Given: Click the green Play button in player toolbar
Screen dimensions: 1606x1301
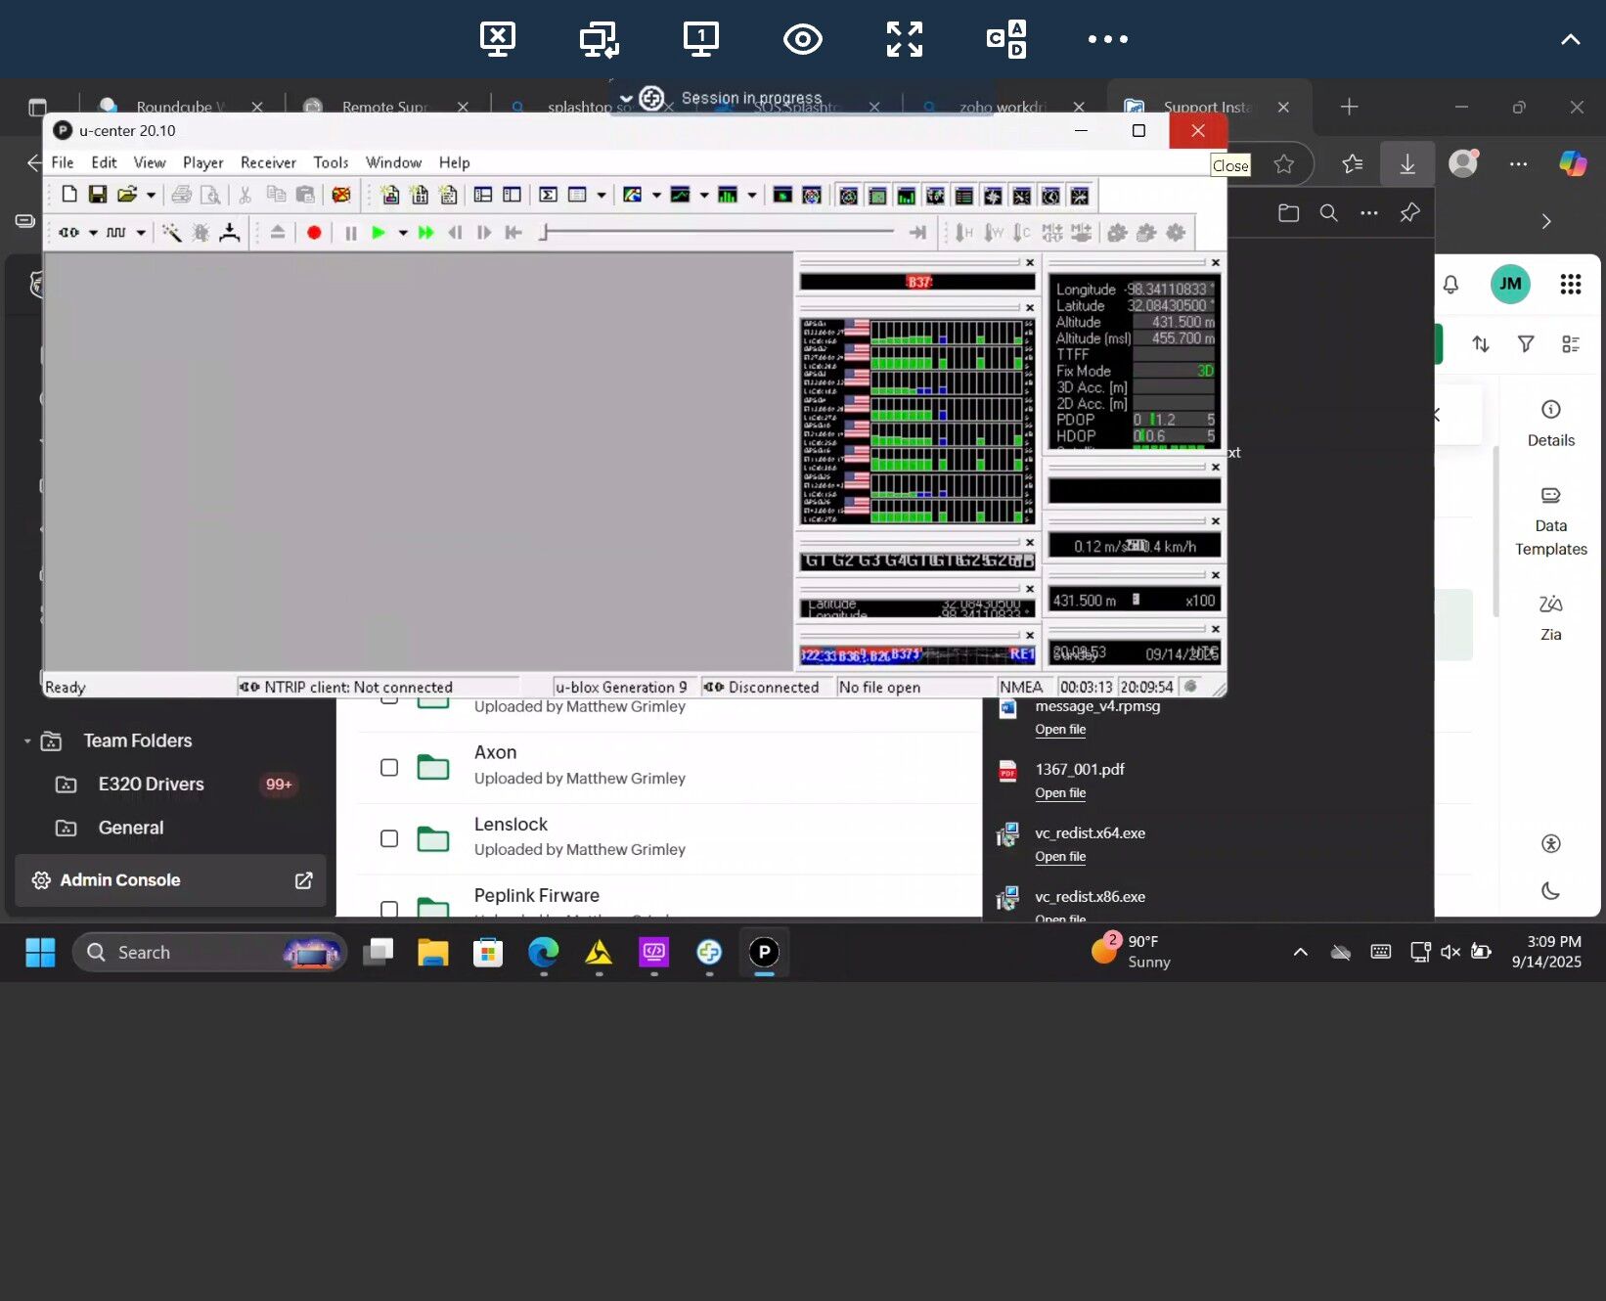Looking at the screenshot, I should click(x=379, y=233).
